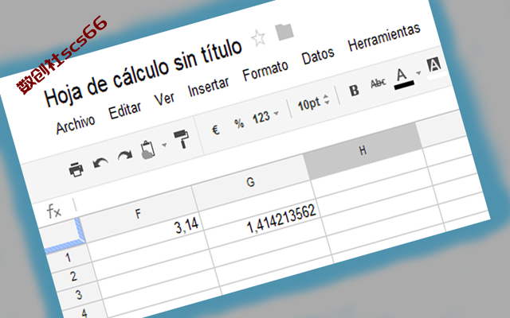This screenshot has width=510, height=318.
Task: Click the select-all corner box
Action: click(x=62, y=236)
